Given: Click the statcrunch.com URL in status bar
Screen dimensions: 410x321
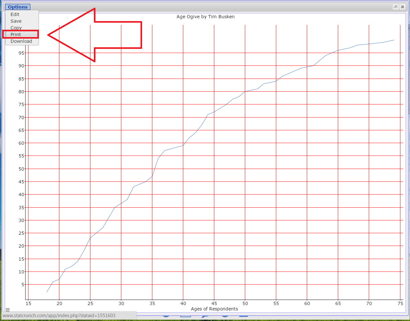Looking at the screenshot, I should click(59, 316).
